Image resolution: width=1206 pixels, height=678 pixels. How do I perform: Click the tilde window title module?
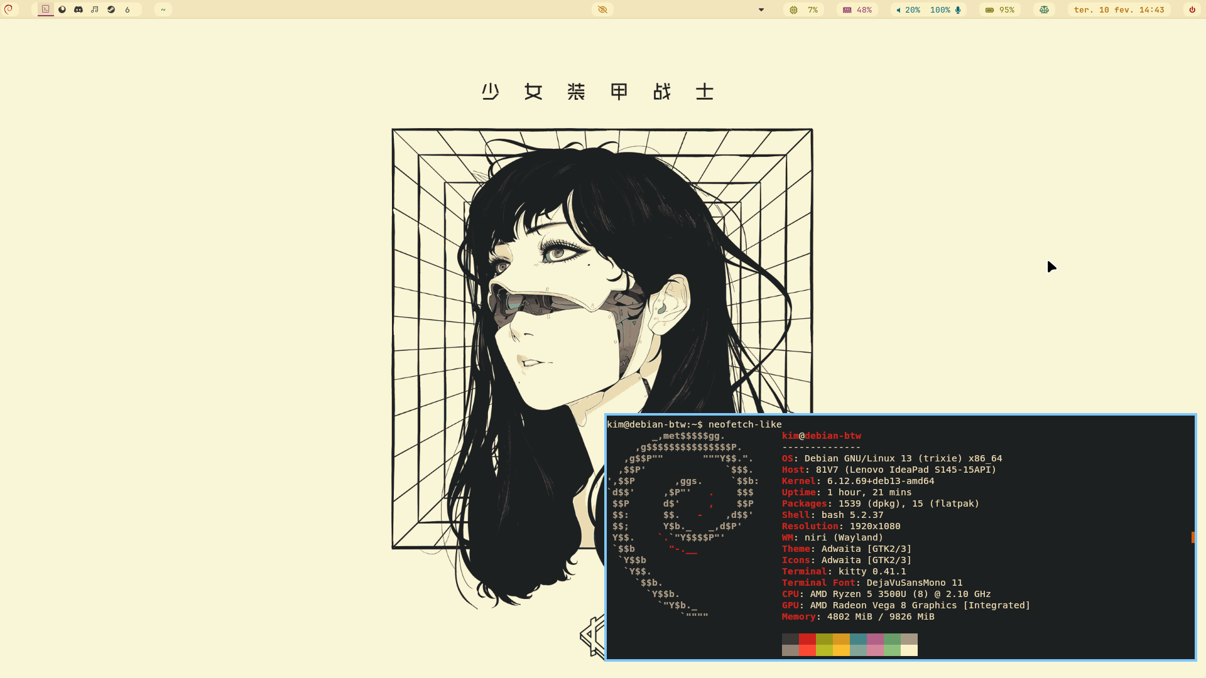pos(163,9)
